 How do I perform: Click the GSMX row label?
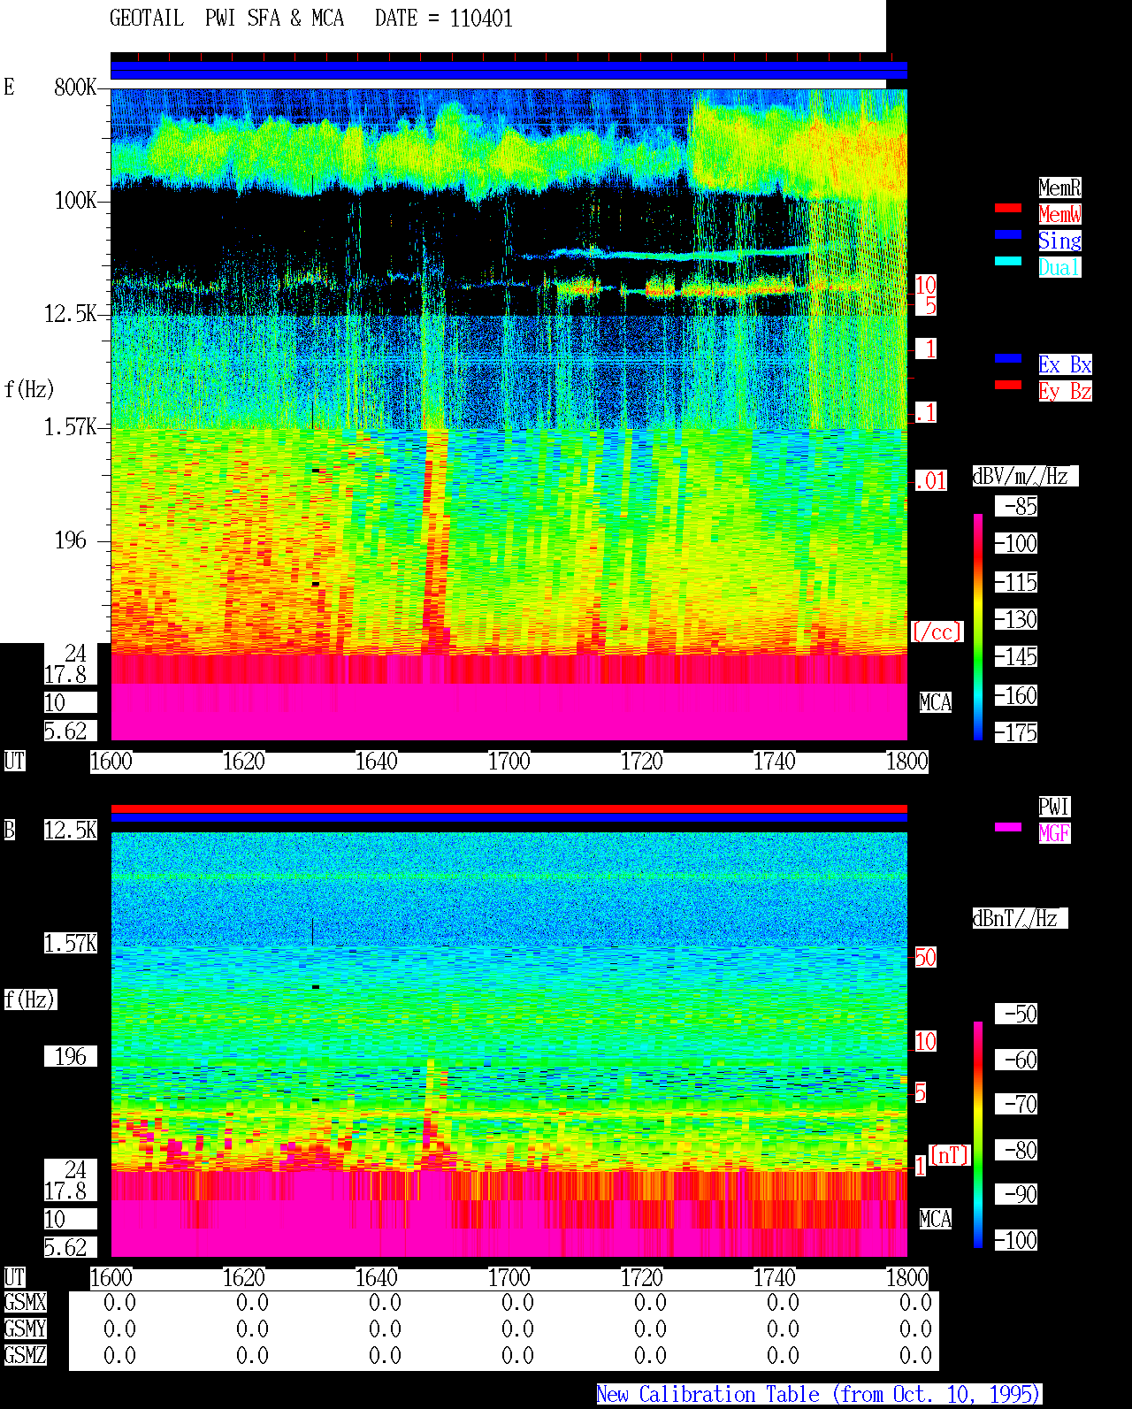tap(25, 1303)
